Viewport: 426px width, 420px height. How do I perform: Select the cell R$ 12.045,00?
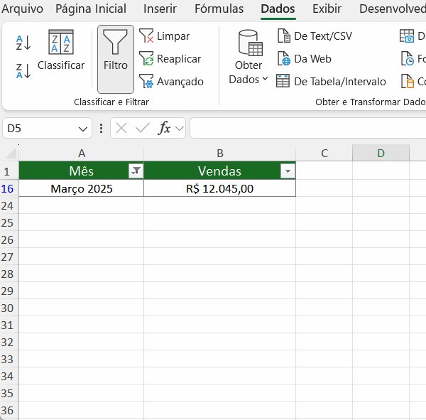(220, 188)
